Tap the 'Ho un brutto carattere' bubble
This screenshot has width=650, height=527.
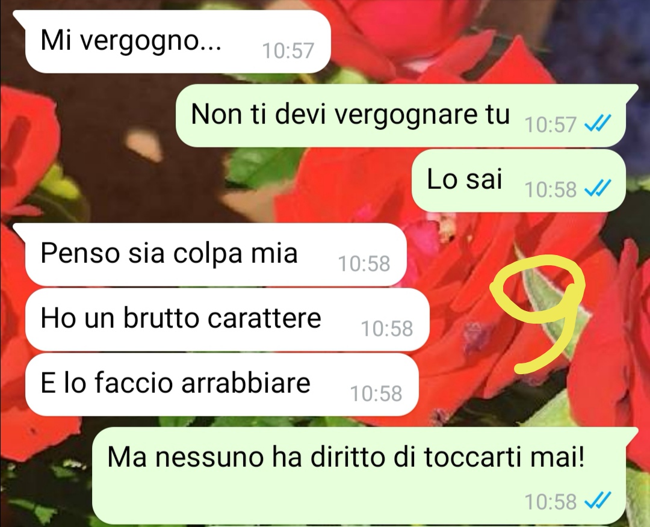click(x=227, y=320)
